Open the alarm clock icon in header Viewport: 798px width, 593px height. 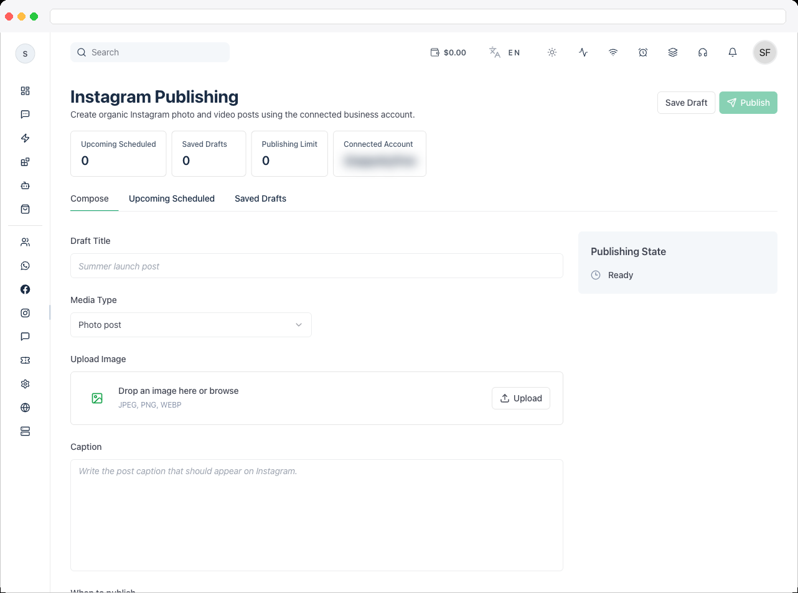[x=643, y=52]
